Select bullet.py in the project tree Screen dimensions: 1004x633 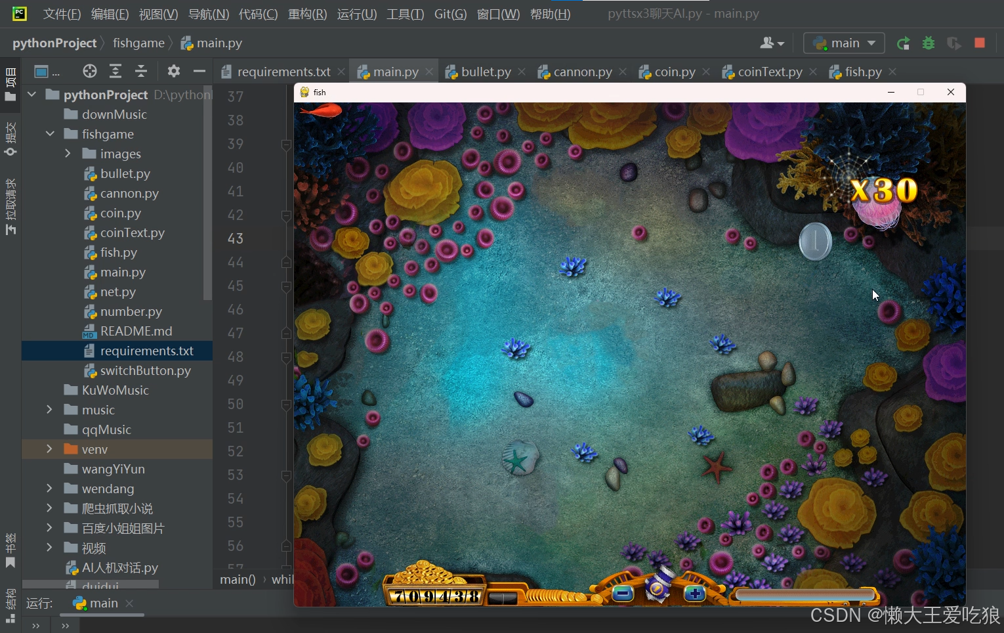[125, 173]
